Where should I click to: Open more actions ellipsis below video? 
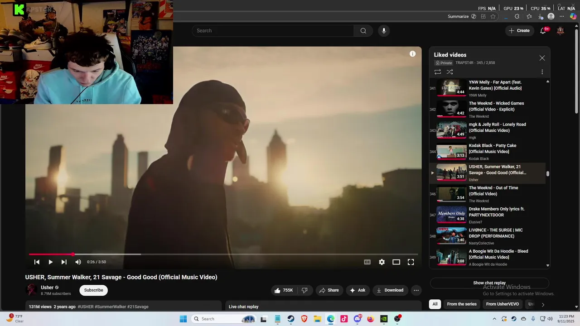(416, 290)
